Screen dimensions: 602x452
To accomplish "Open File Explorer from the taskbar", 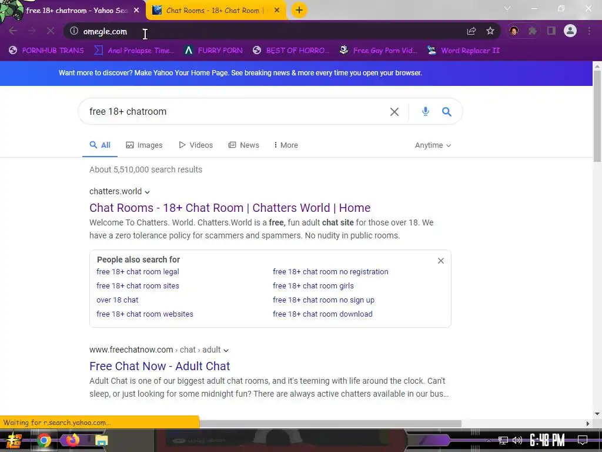I will [x=101, y=440].
